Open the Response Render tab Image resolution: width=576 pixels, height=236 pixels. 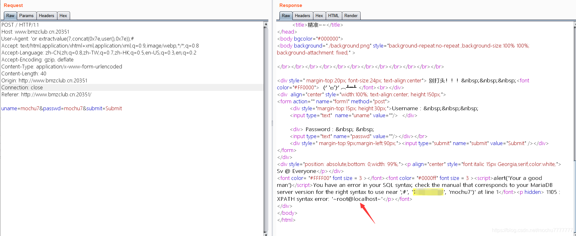click(351, 16)
